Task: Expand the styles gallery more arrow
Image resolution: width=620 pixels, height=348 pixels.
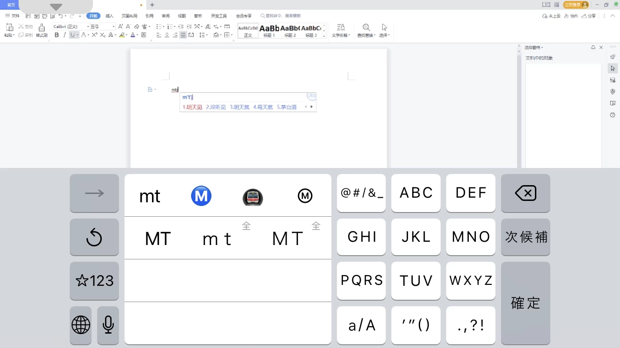Action: point(324,35)
